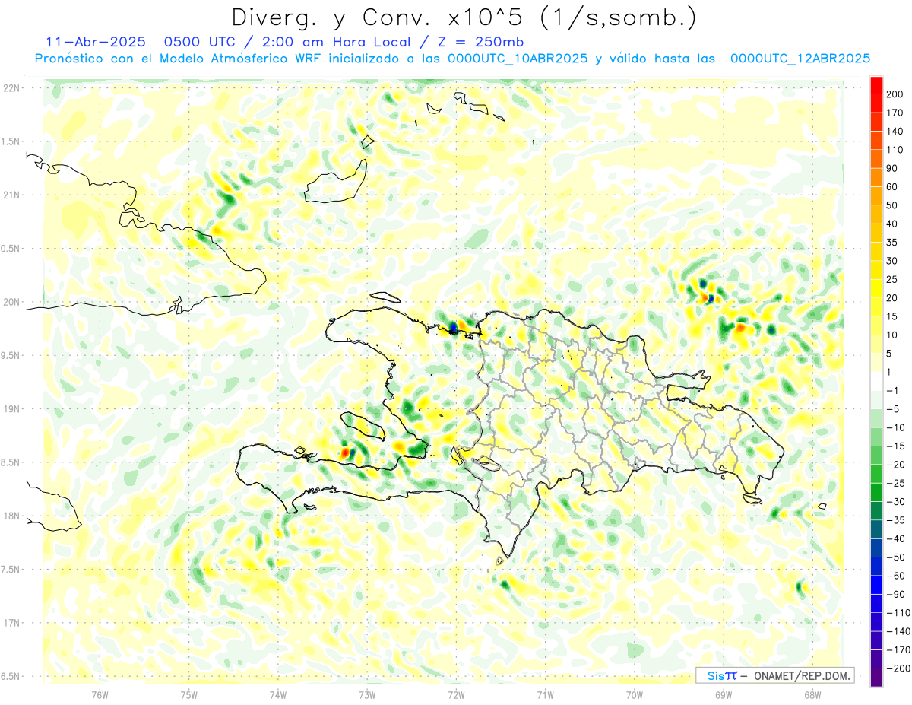Screen dimensions: 912x705
Task: Click the '200' value on color scale
Action: 896,94
